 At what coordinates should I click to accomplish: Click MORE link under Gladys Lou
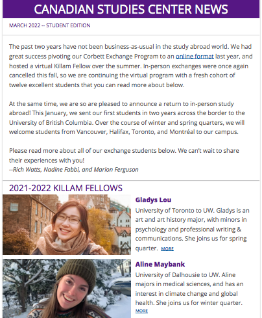pos(167,248)
